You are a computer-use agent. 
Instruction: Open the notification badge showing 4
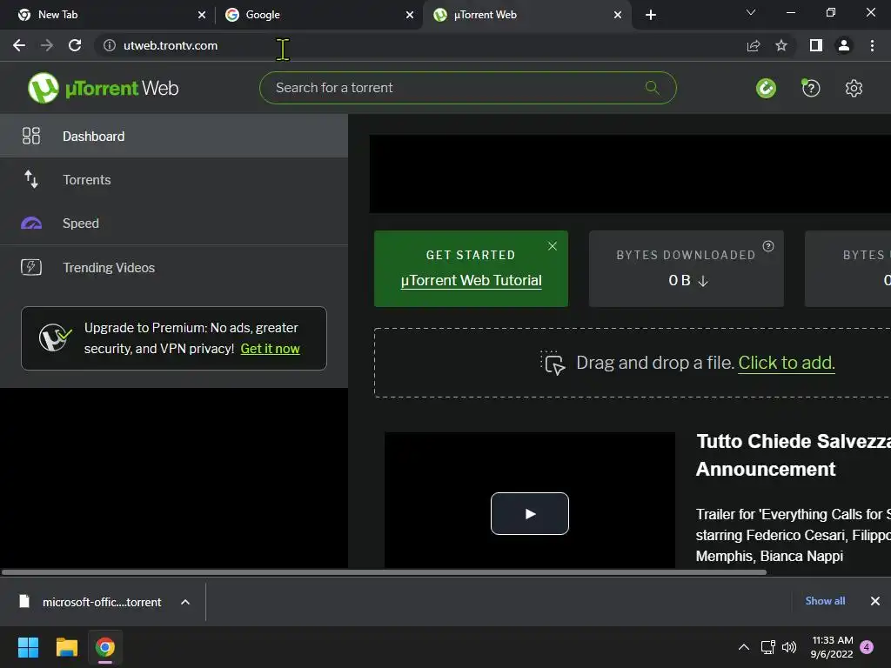(x=868, y=647)
